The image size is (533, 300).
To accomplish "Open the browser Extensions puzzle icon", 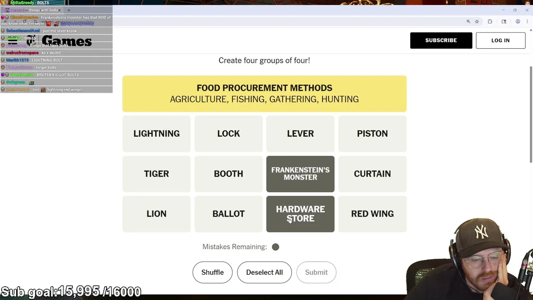I will coord(490,22).
